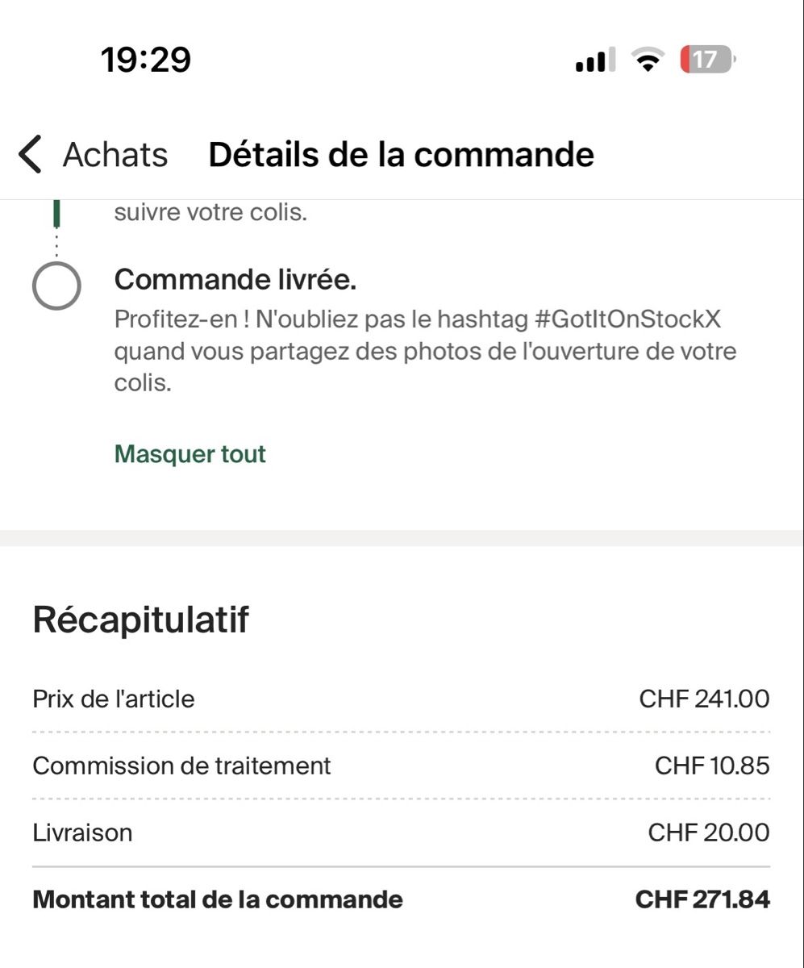804x968 pixels.
Task: Tap the cellular signal bars icon
Action: point(595,60)
